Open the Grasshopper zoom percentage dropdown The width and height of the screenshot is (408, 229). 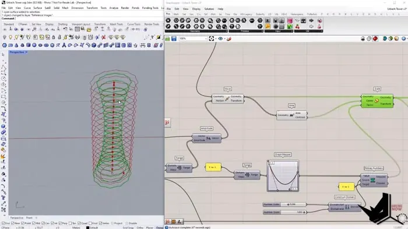click(206, 39)
